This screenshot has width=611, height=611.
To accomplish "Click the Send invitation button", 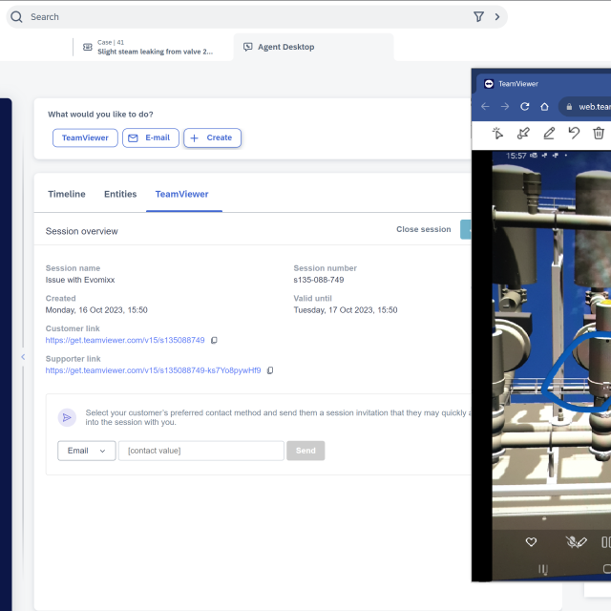I will point(305,451).
